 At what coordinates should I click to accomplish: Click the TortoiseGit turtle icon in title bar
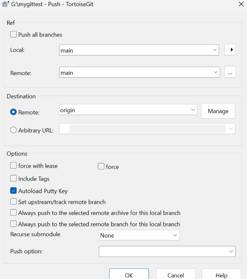(x=5, y=4)
